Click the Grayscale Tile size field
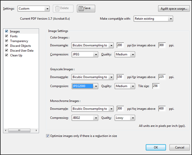Image resolution: width=192 pixels, height=155 pixels. 156,86
